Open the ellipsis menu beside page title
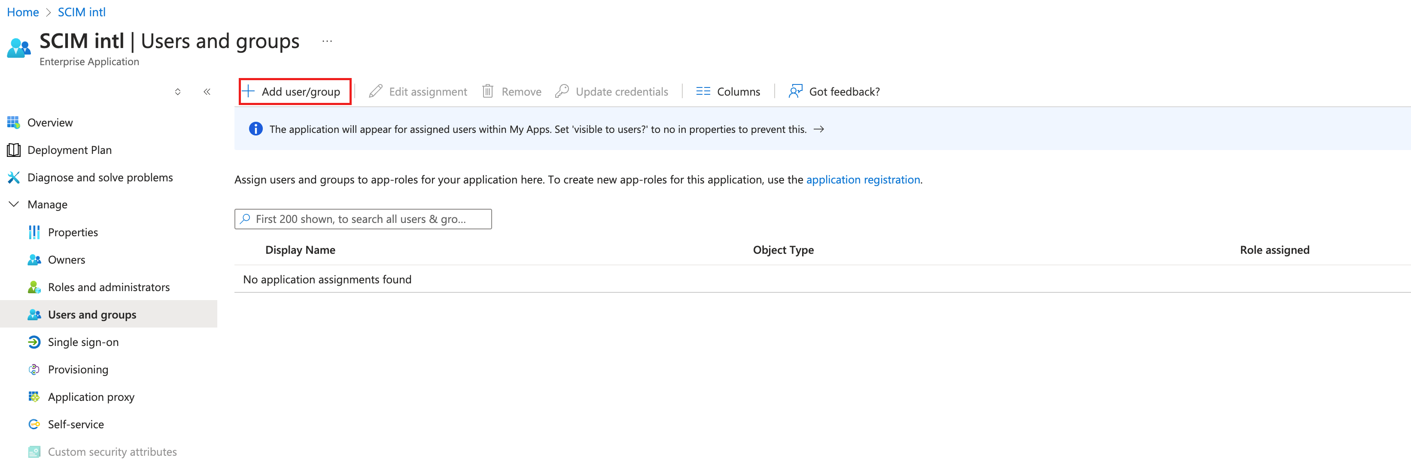Viewport: 1411px width, 463px height. [x=327, y=42]
